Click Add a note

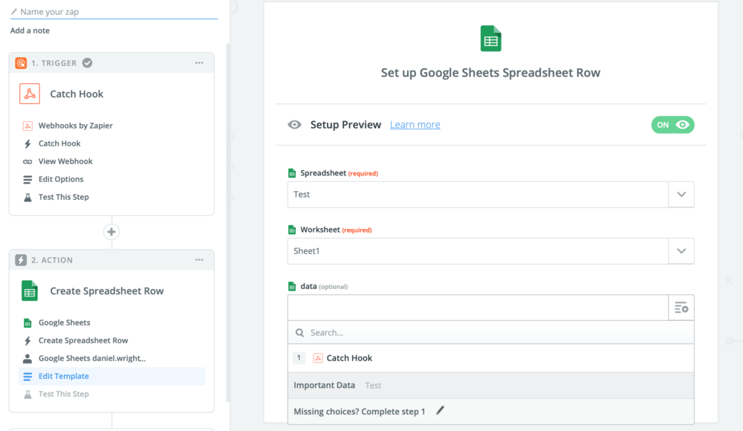pos(30,30)
